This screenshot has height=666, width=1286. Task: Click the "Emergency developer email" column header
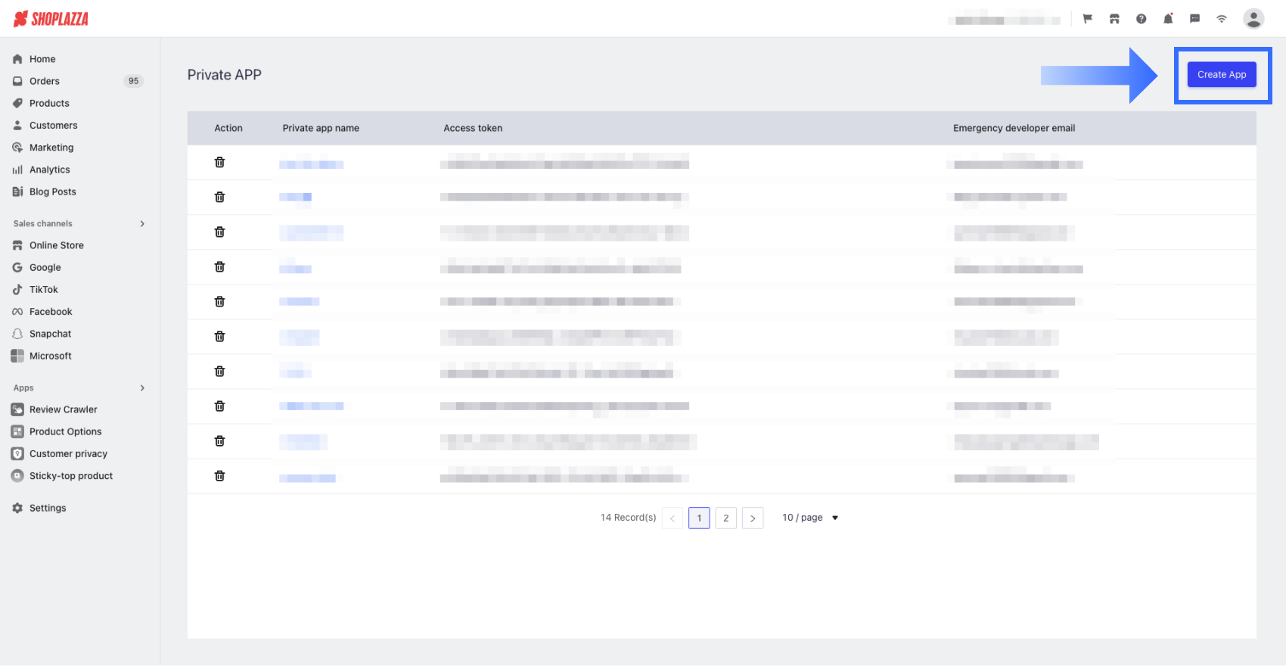(1014, 128)
